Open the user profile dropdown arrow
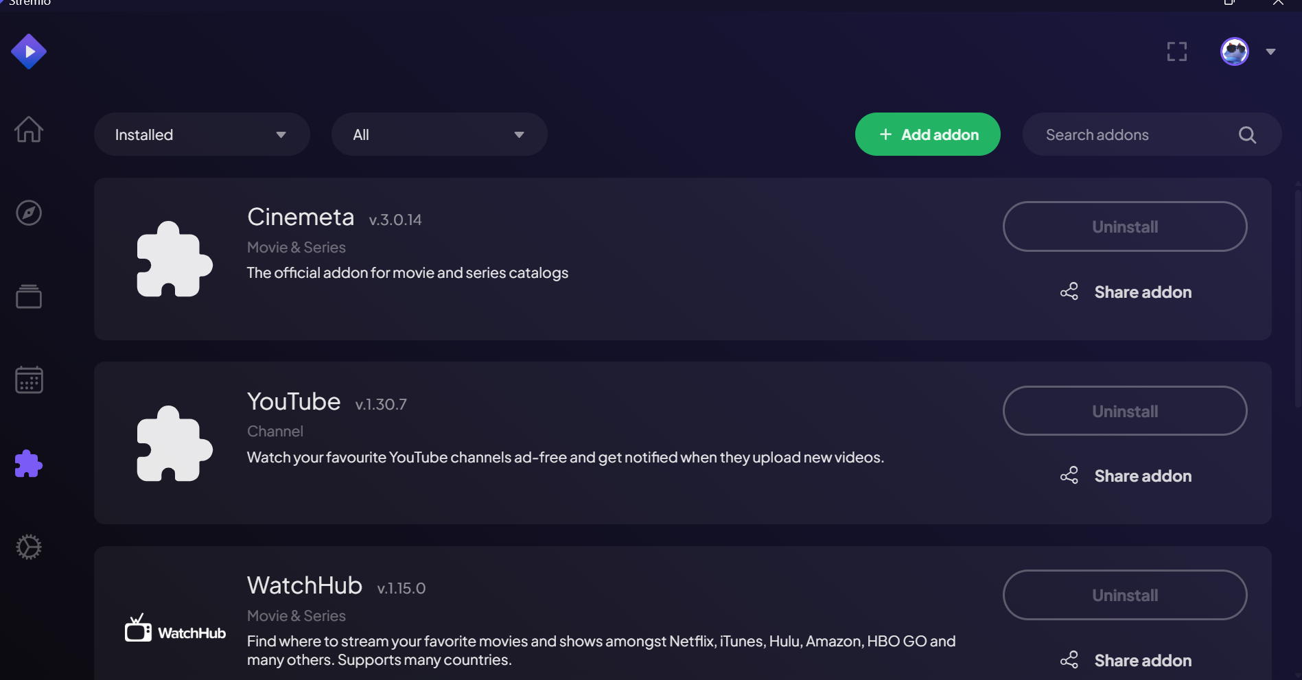Viewport: 1302px width, 680px height. click(x=1270, y=51)
